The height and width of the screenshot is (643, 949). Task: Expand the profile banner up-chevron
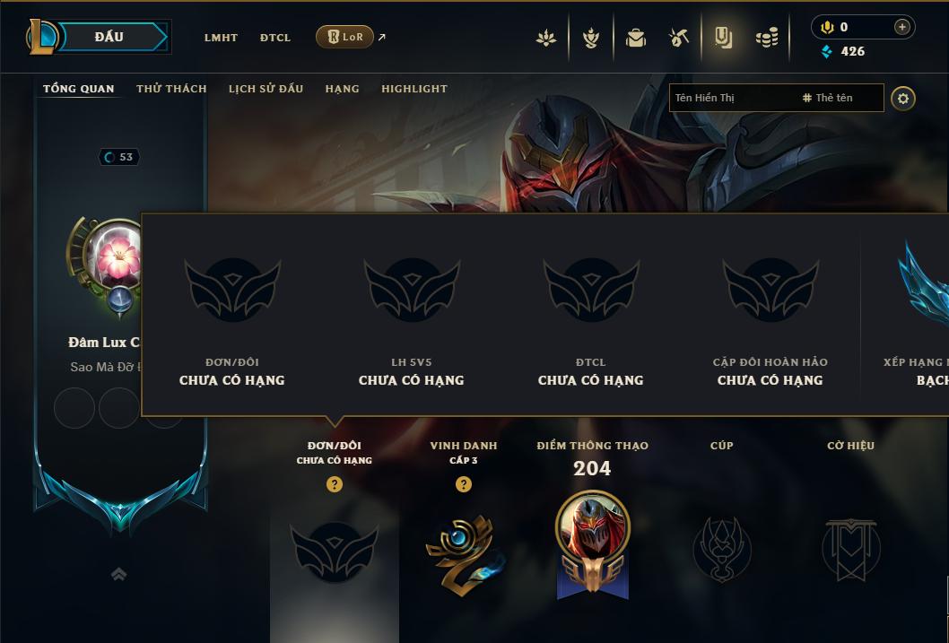coord(119,574)
